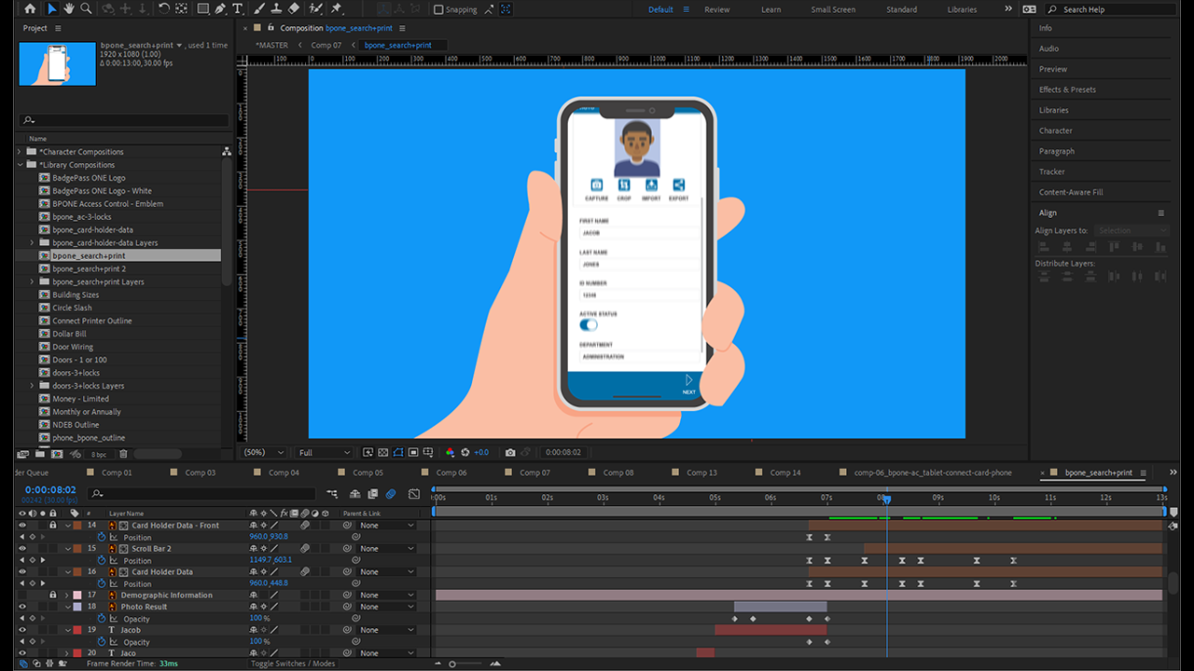
Task: Open the magnification 50% dropdown
Action: (x=264, y=452)
